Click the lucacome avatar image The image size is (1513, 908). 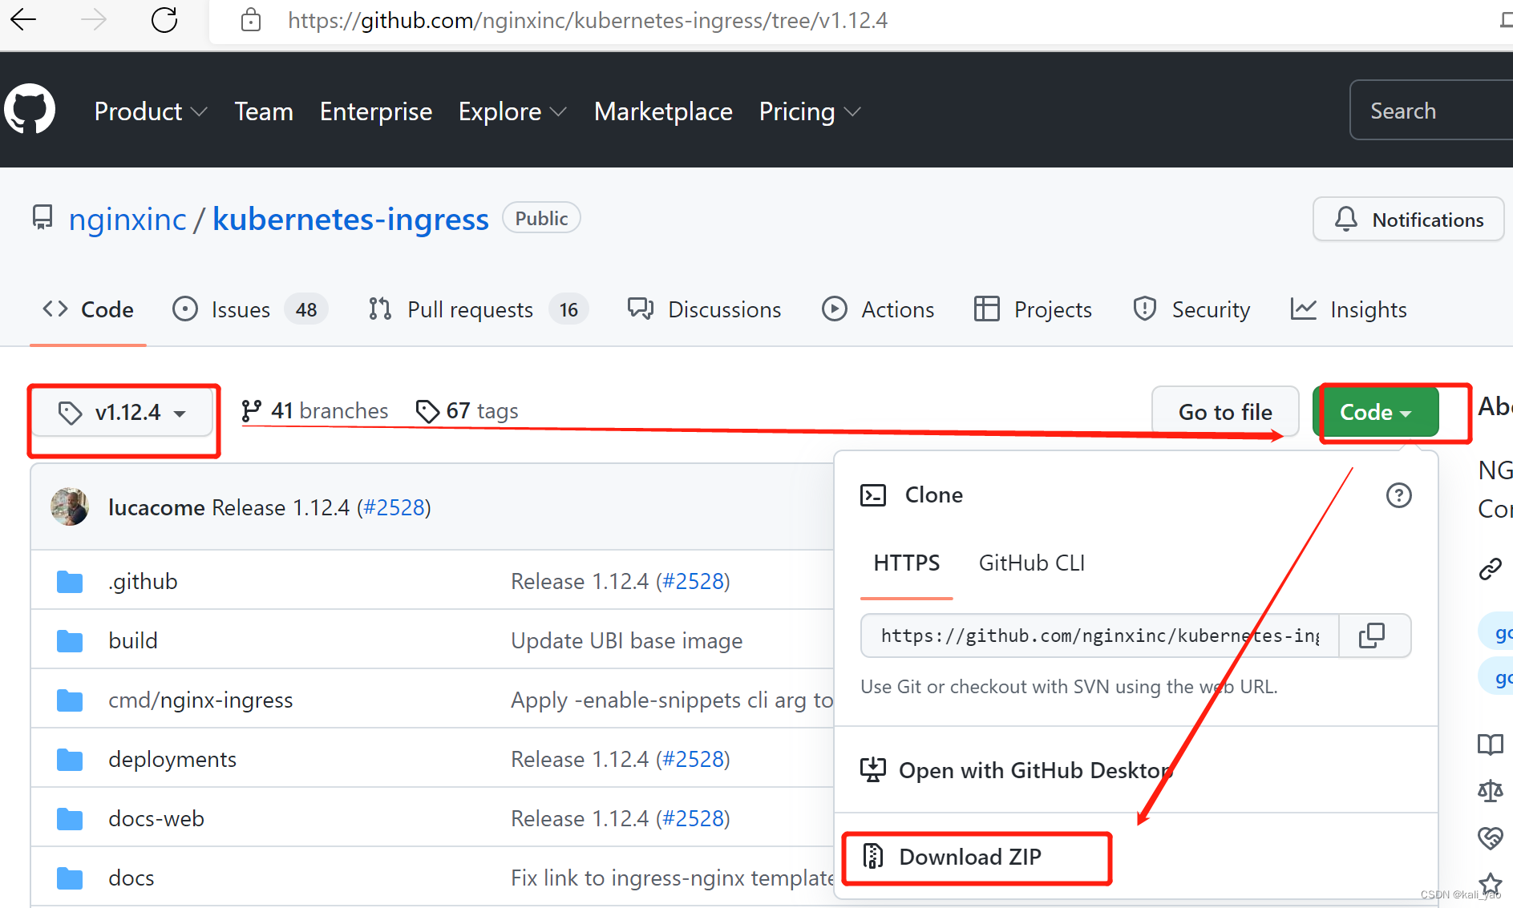coord(70,506)
